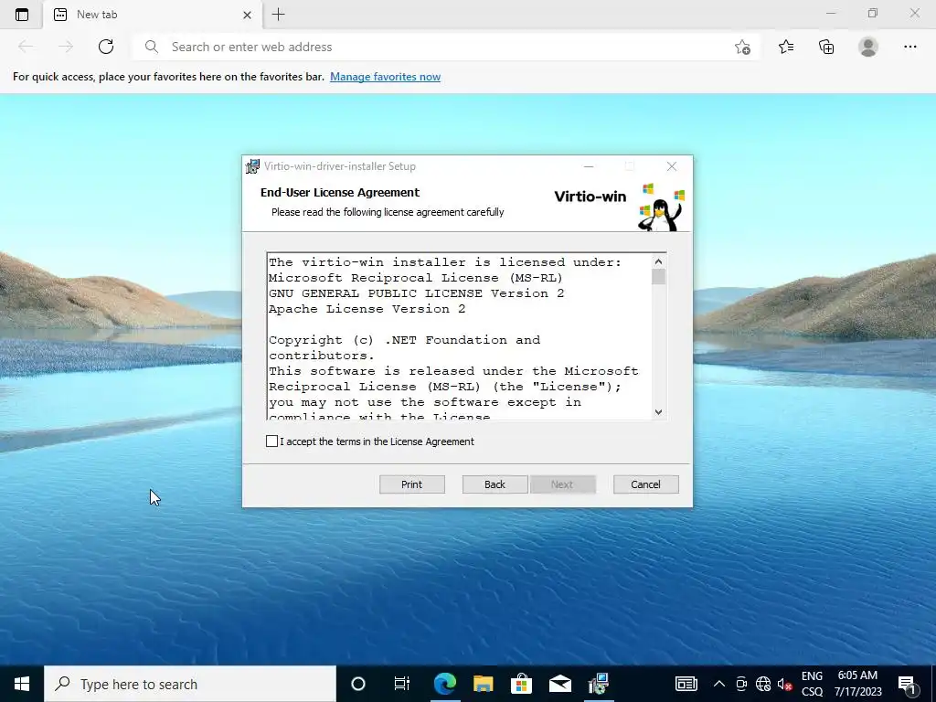
Task: Open Manage favorites now link
Action: tap(385, 77)
